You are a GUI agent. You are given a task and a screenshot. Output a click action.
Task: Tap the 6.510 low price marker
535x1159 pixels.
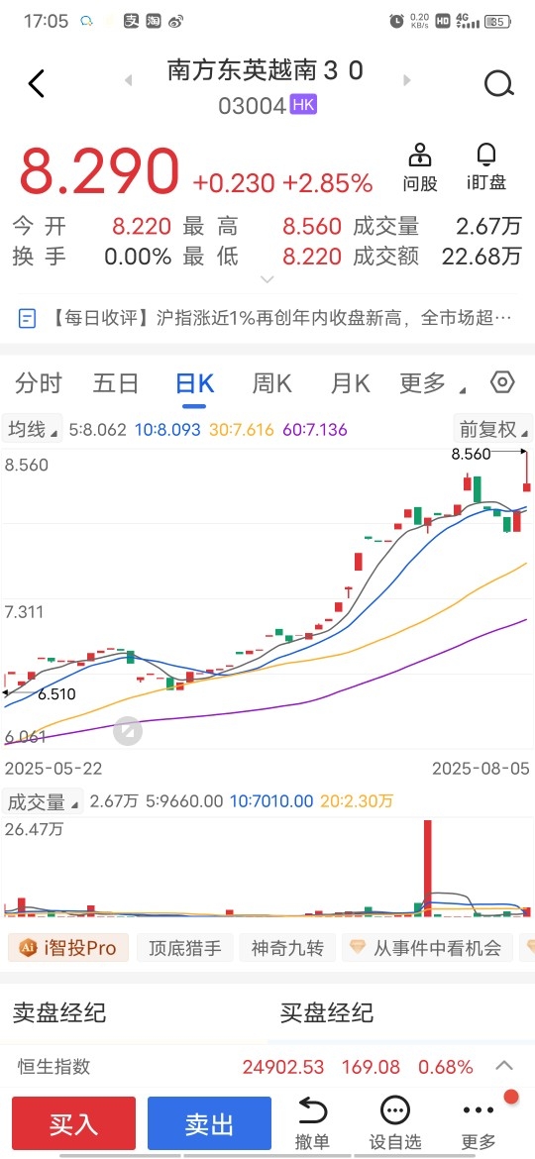pos(56,694)
